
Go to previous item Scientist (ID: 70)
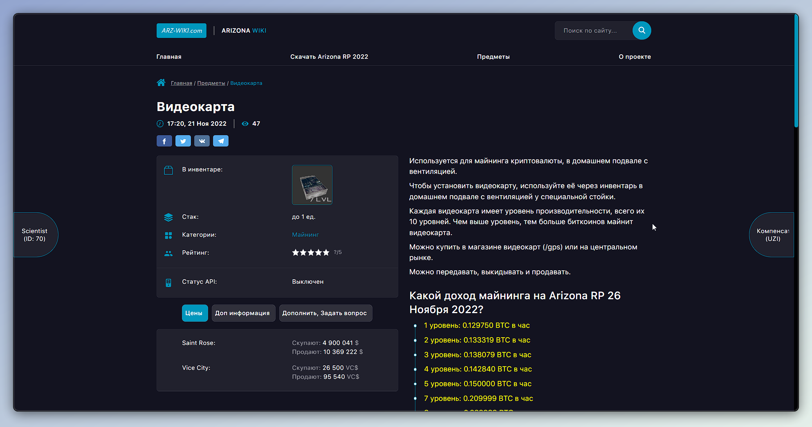pyautogui.click(x=36, y=235)
